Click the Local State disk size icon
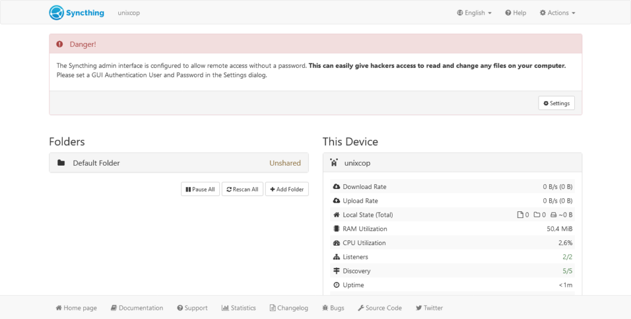Viewport: 631px width, 319px height. 553,215
